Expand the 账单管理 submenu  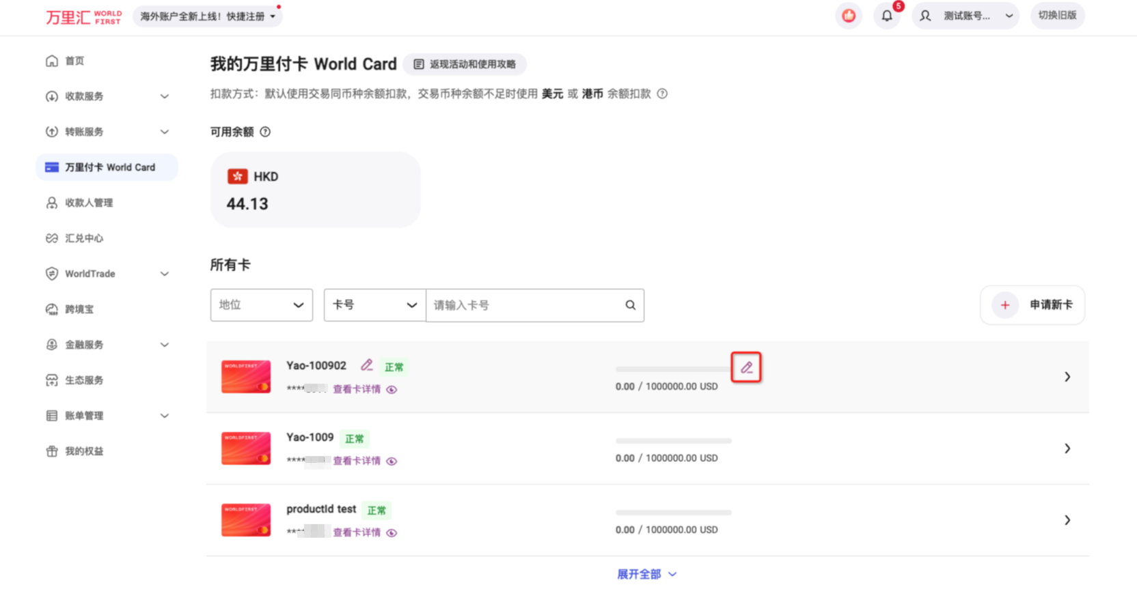pos(165,416)
